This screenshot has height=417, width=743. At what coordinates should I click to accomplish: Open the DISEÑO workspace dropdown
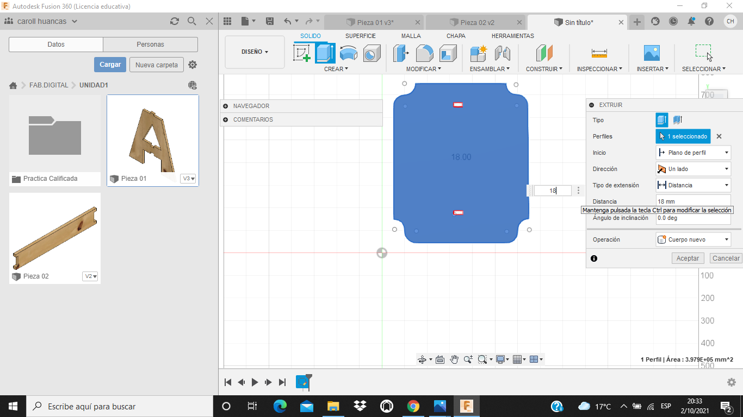[x=255, y=52]
